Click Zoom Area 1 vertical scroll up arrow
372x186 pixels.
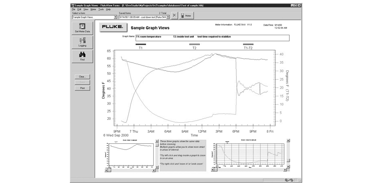pos(157,141)
